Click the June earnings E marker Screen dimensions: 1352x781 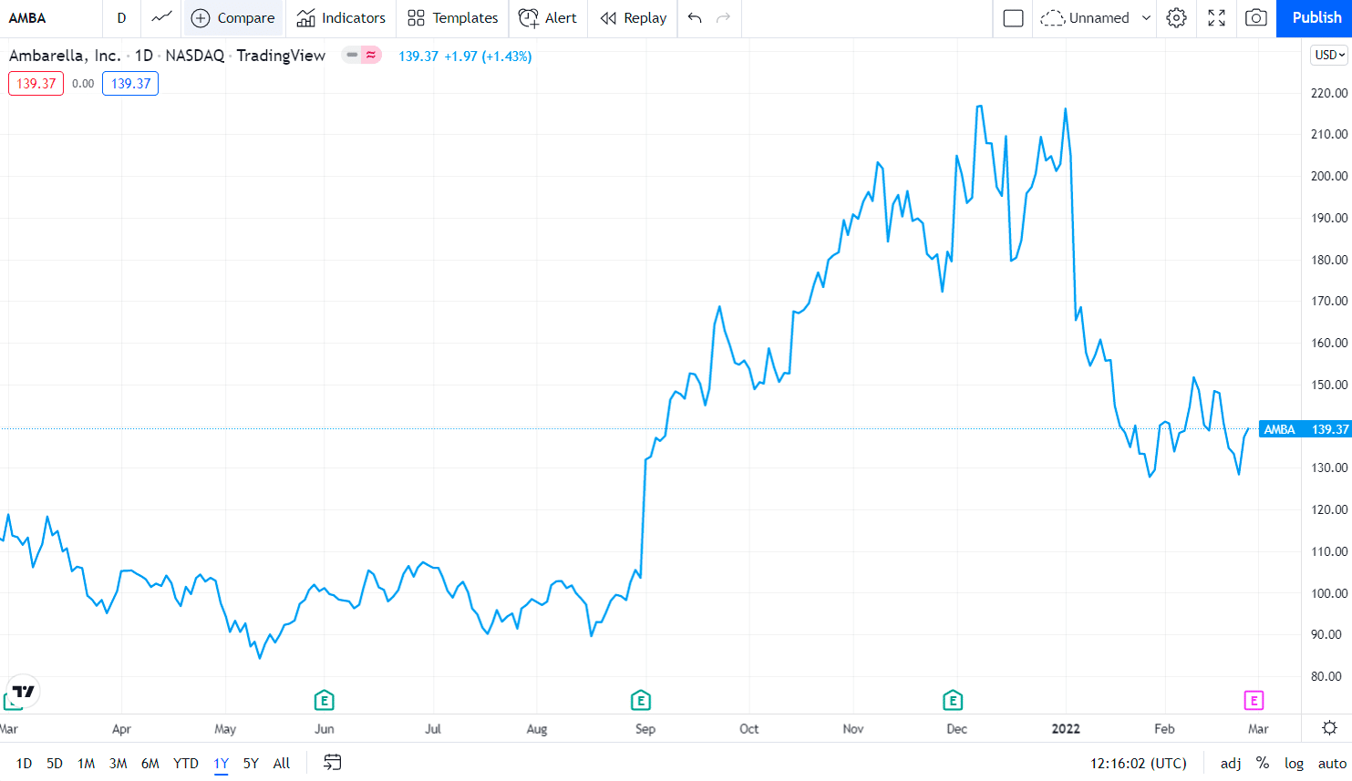tap(324, 700)
